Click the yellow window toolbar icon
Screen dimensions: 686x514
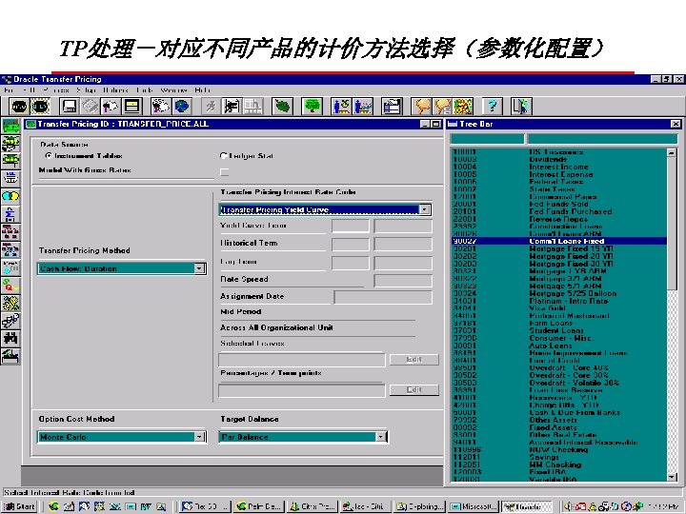click(x=131, y=107)
